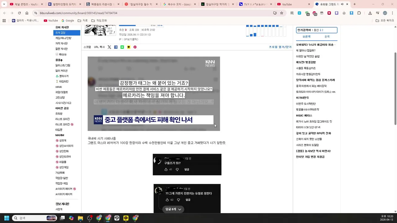The width and height of the screenshot is (397, 223).
Task: Click 스크랩 button
Action: tap(87, 47)
